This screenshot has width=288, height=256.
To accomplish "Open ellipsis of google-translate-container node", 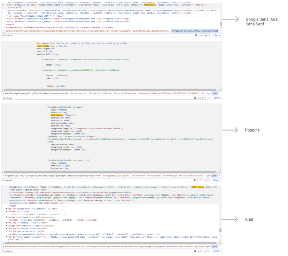I will click(49, 209).
